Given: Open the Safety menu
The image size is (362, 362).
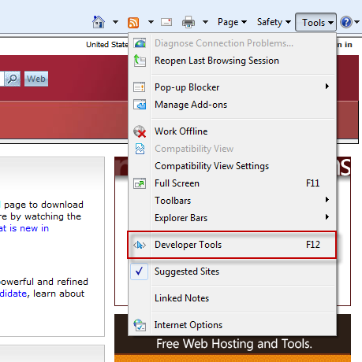Looking at the screenshot, I should pos(274,22).
